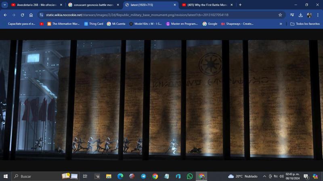Image resolution: width=323 pixels, height=181 pixels.
Task: Select the active Chrome profile window taskbar icon
Action: pos(201,176)
